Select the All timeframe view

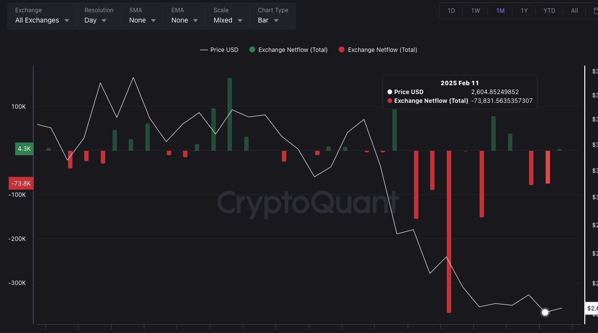tap(574, 10)
